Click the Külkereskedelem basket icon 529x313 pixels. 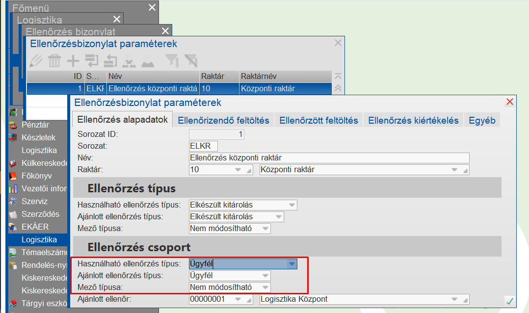13,163
